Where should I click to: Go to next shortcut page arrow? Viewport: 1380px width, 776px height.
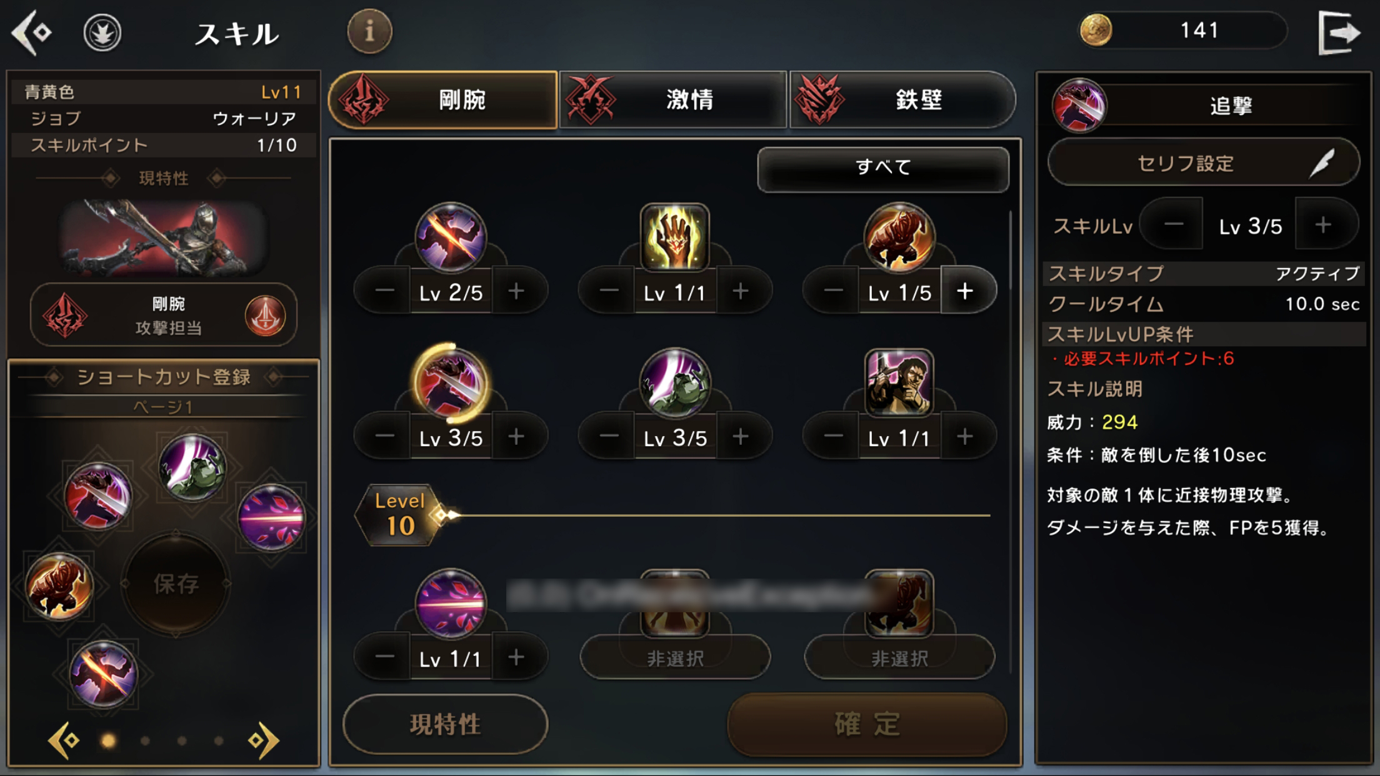tap(264, 740)
